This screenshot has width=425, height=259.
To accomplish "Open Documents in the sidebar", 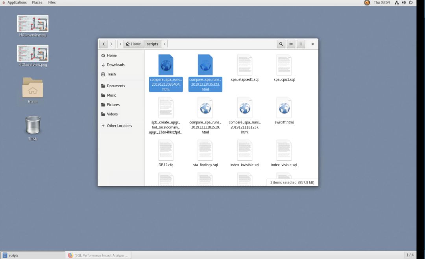I will pyautogui.click(x=121, y=86).
